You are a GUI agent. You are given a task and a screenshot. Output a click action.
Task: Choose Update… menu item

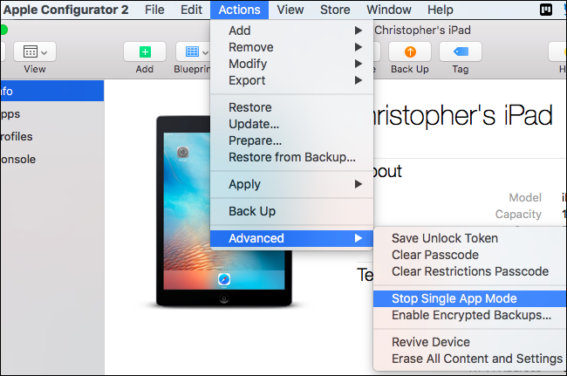click(292, 124)
